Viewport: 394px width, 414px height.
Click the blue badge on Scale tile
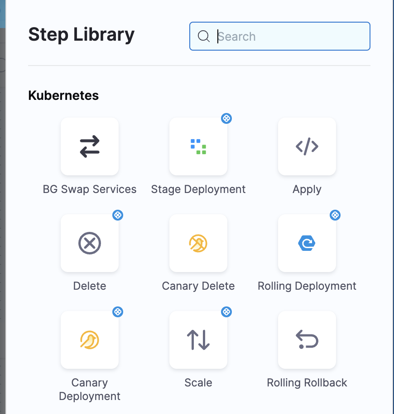(x=226, y=312)
